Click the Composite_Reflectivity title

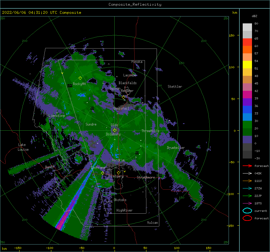[x=135, y=4]
